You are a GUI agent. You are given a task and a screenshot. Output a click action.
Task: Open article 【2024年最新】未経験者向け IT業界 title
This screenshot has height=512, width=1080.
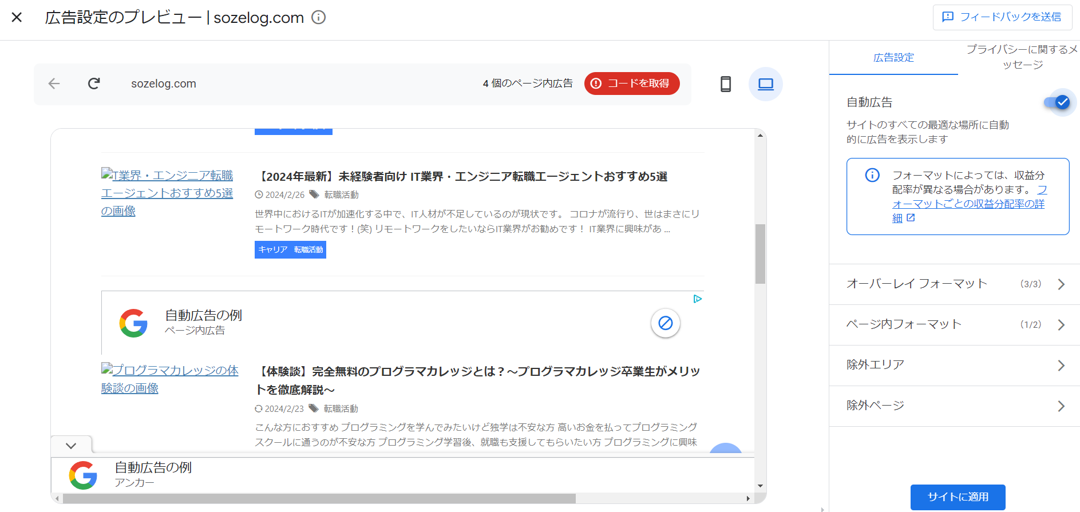click(461, 176)
